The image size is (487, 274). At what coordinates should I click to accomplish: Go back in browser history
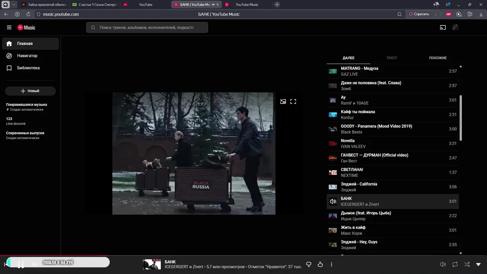point(6,14)
